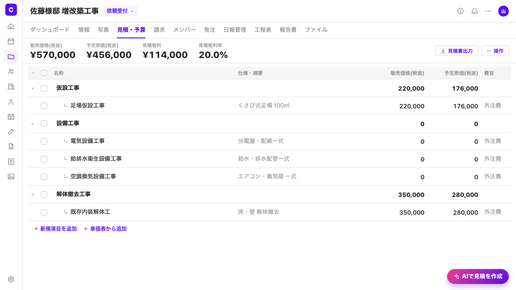The image size is (516, 290).
Task: Open the people group icon in the sidebar
Action: pos(11,71)
